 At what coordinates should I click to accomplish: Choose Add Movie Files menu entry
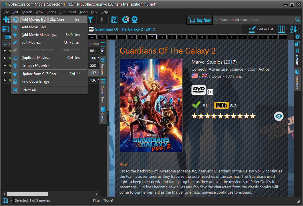(x=49, y=27)
